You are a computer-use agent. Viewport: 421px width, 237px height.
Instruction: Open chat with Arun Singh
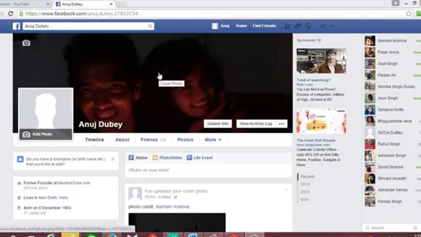392,98
